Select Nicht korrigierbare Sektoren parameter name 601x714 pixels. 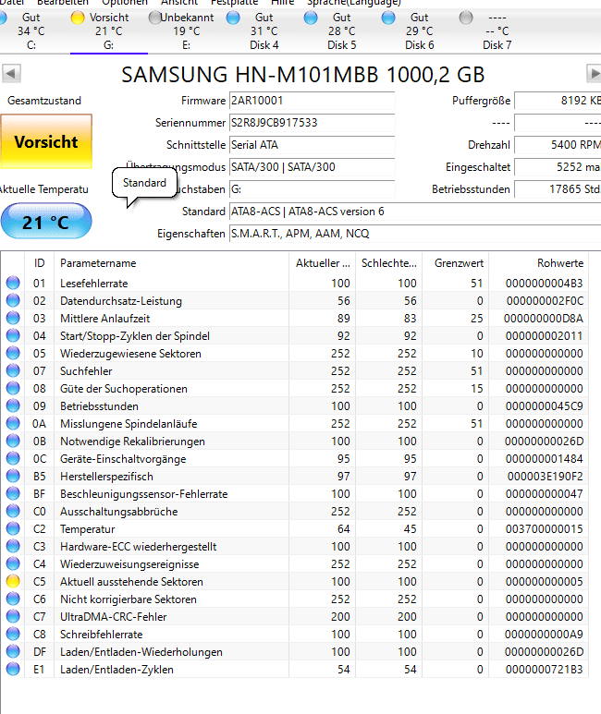click(129, 599)
